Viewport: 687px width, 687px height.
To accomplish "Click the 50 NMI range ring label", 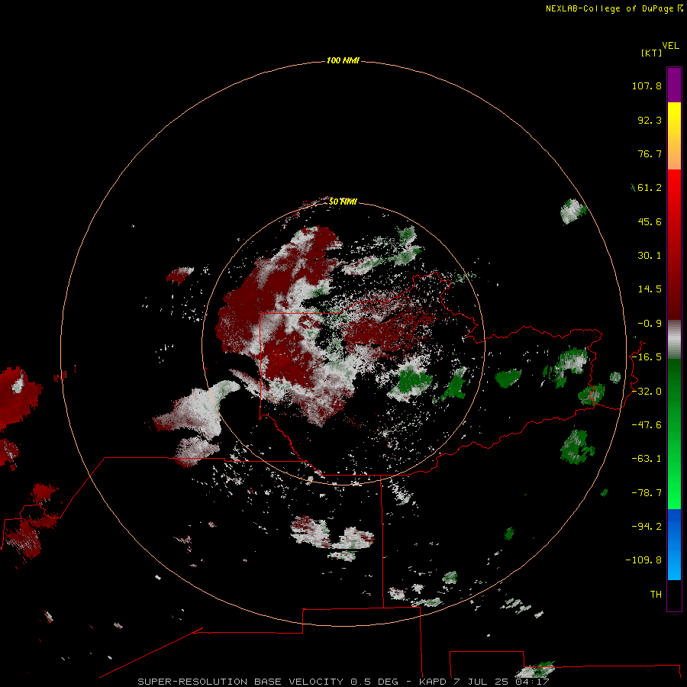I will point(343,202).
